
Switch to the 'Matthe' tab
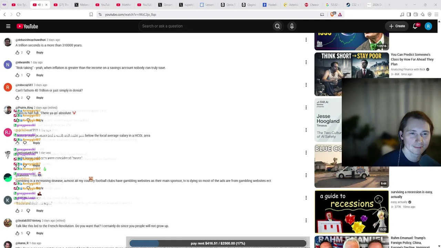pyautogui.click(x=124, y=5)
